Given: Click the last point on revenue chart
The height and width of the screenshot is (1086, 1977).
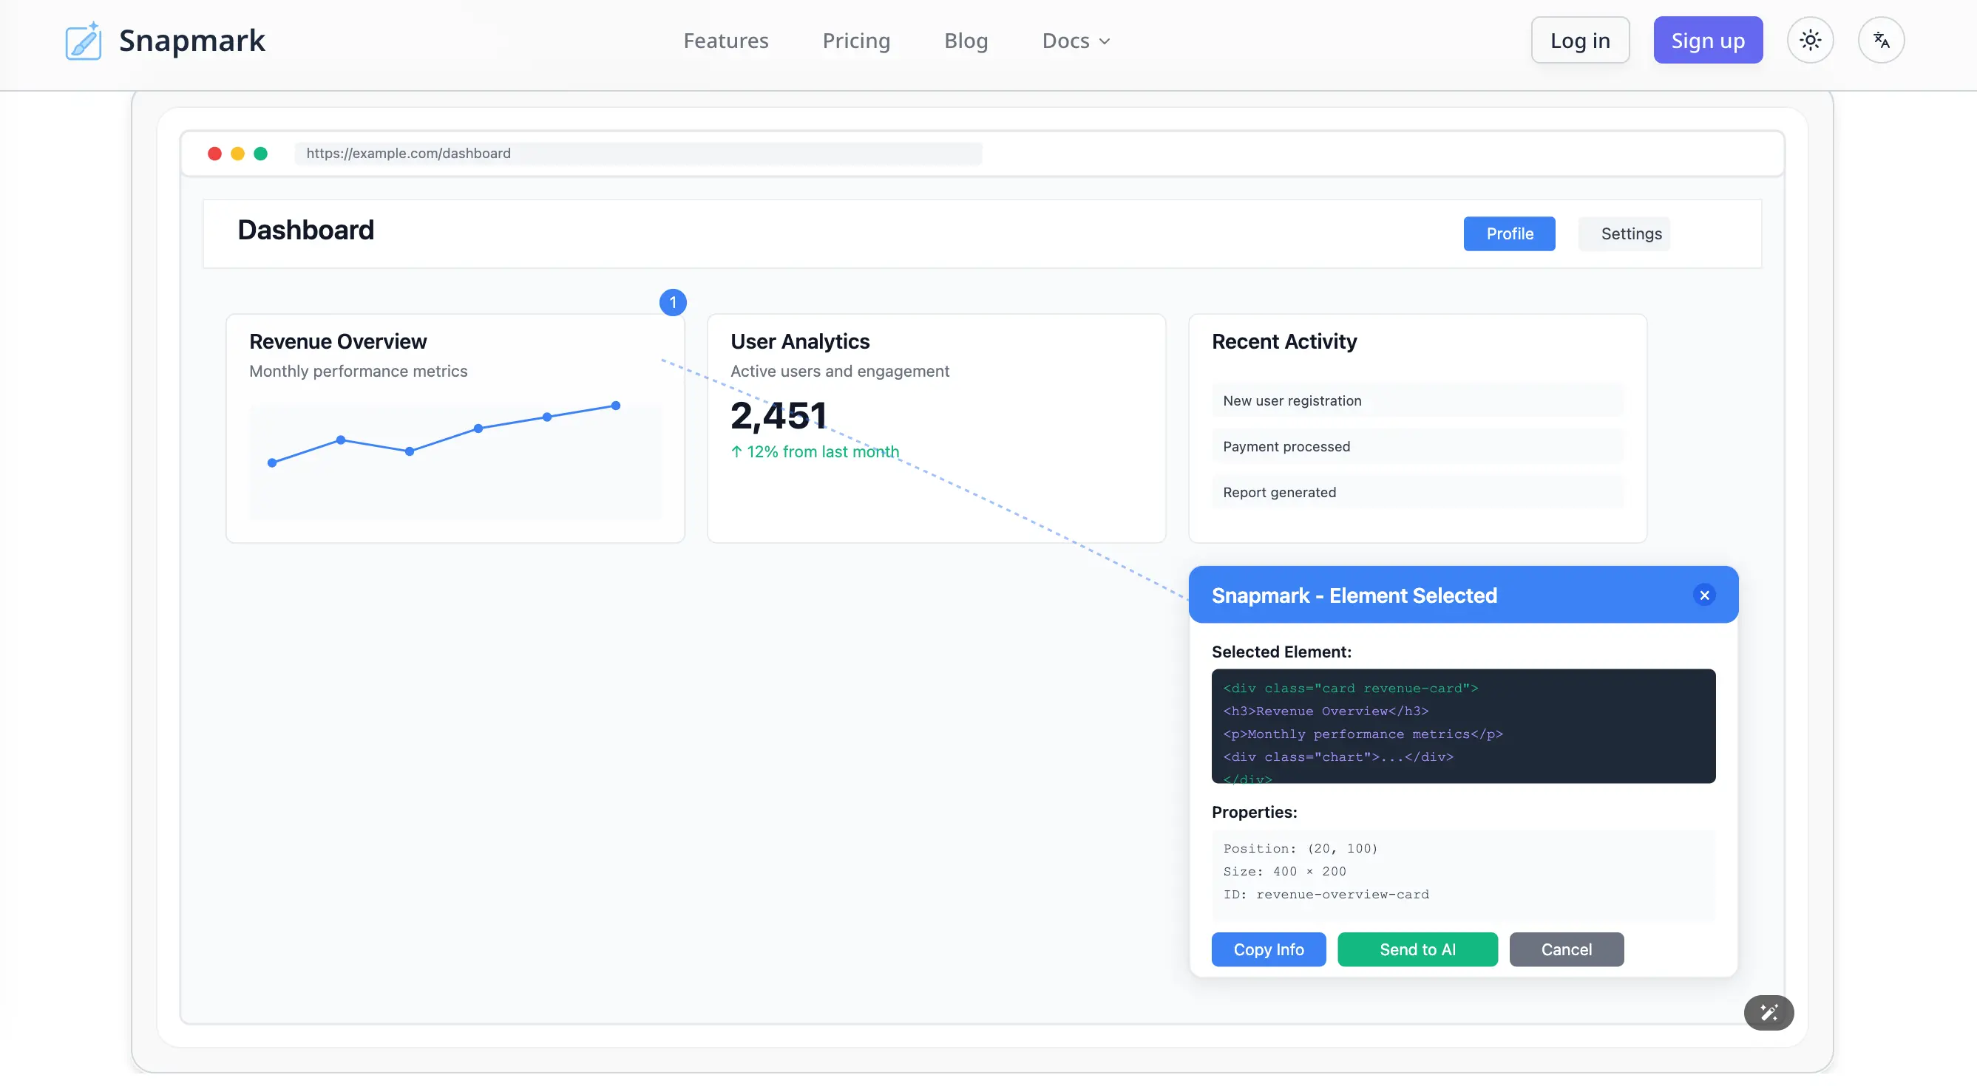Looking at the screenshot, I should (x=616, y=406).
